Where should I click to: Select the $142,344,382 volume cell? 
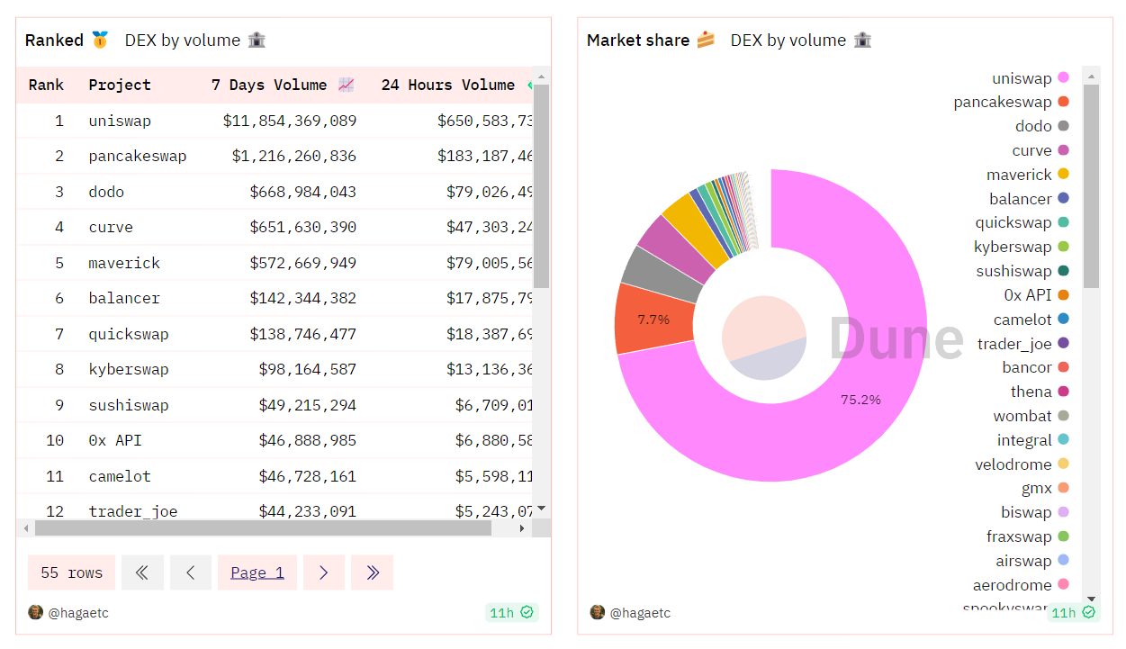click(303, 298)
